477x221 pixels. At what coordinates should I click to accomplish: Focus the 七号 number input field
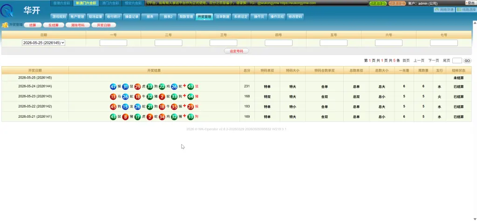pyautogui.click(x=443, y=43)
